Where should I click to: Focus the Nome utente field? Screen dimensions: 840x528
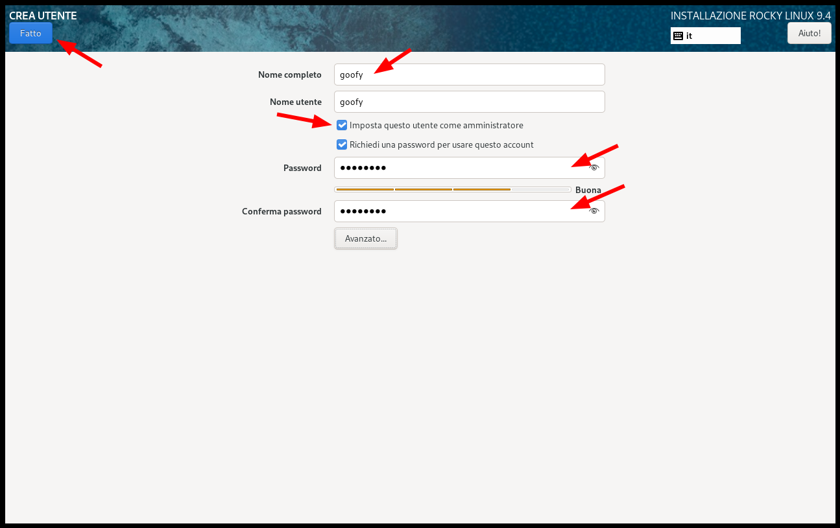pos(470,102)
